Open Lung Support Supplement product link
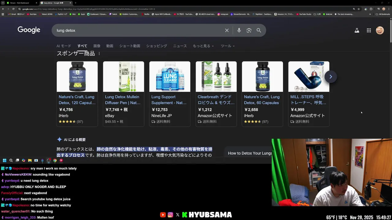 (169, 100)
